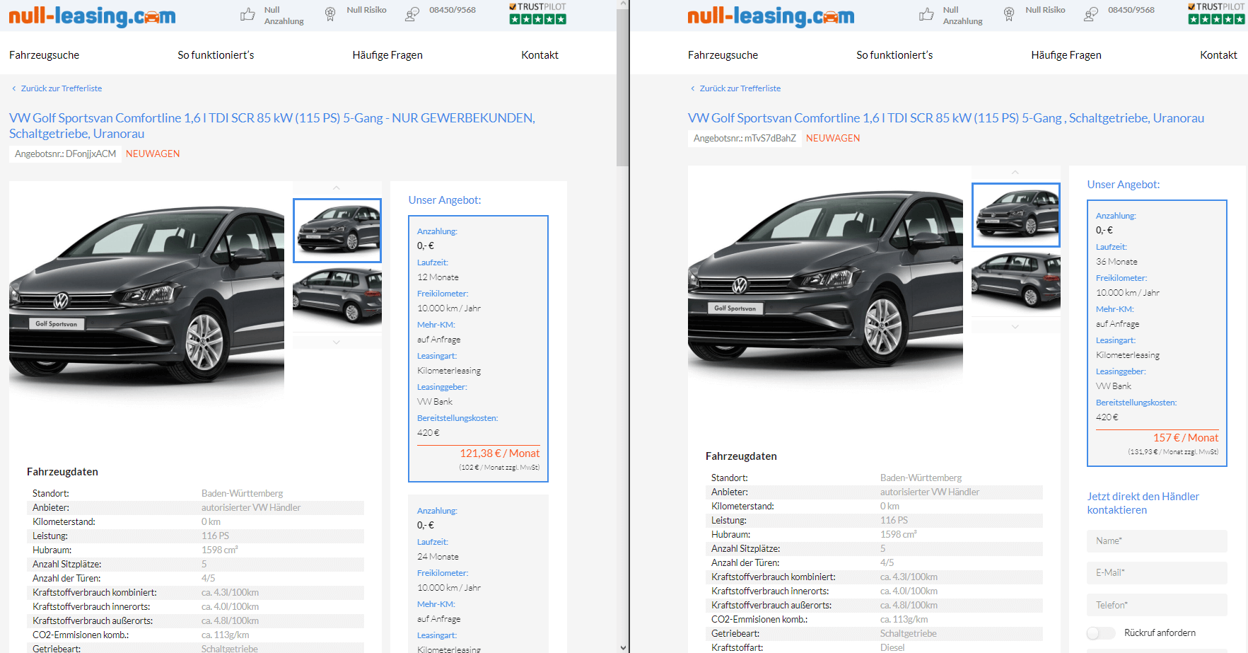Click the E-Mail* input field

click(x=1157, y=572)
